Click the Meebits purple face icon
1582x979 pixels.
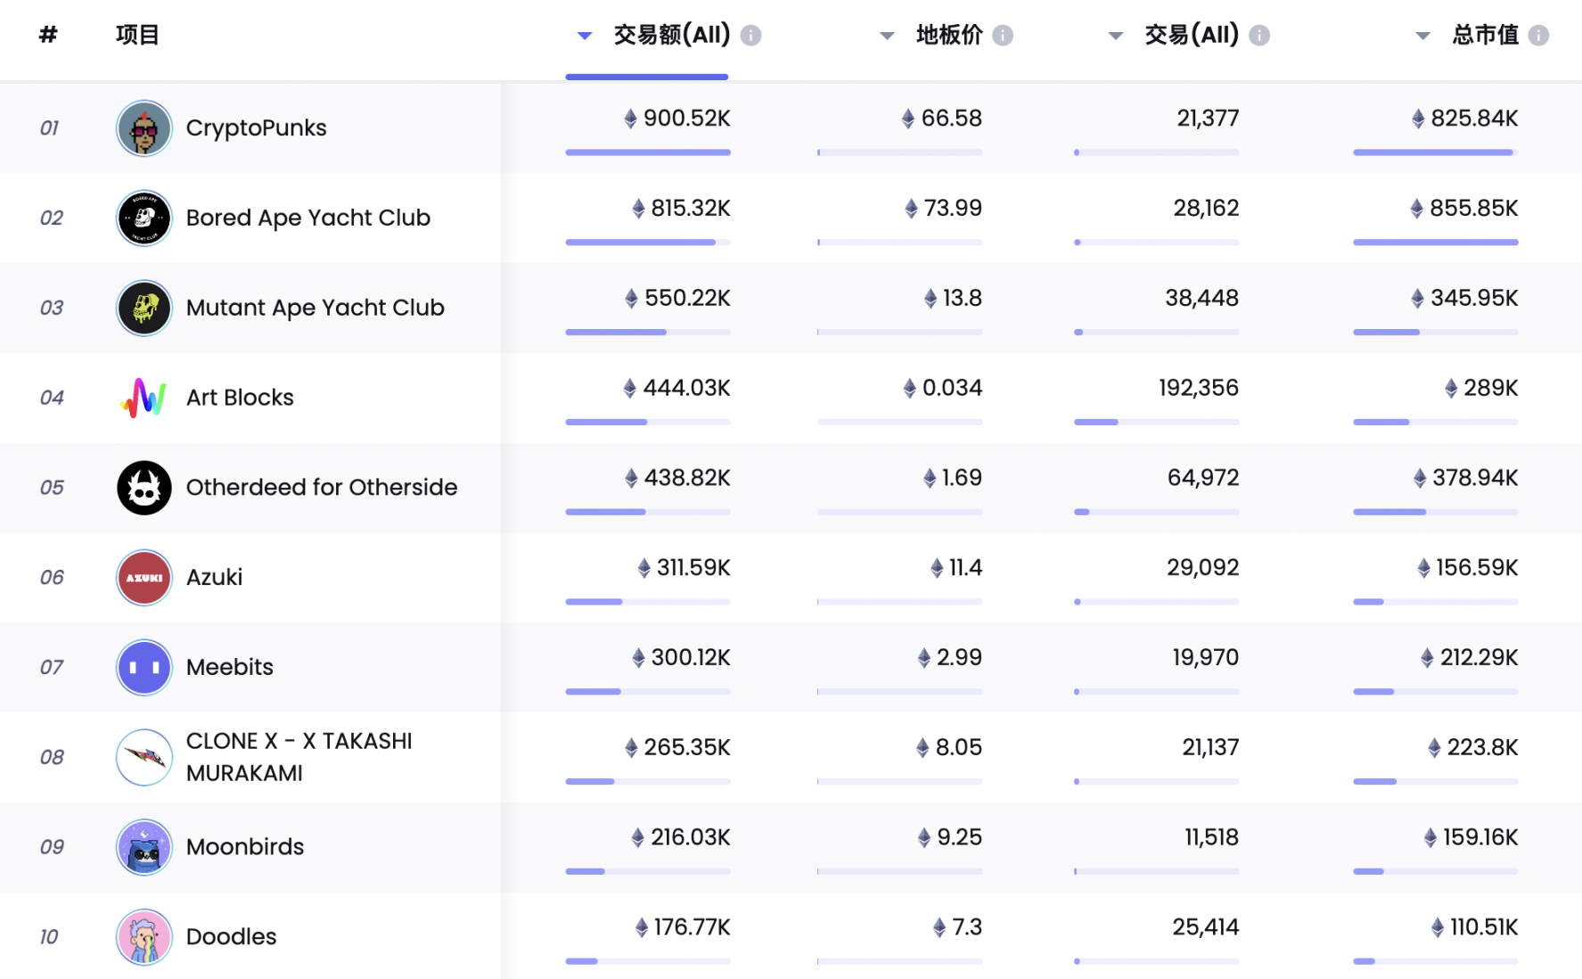pos(143,667)
